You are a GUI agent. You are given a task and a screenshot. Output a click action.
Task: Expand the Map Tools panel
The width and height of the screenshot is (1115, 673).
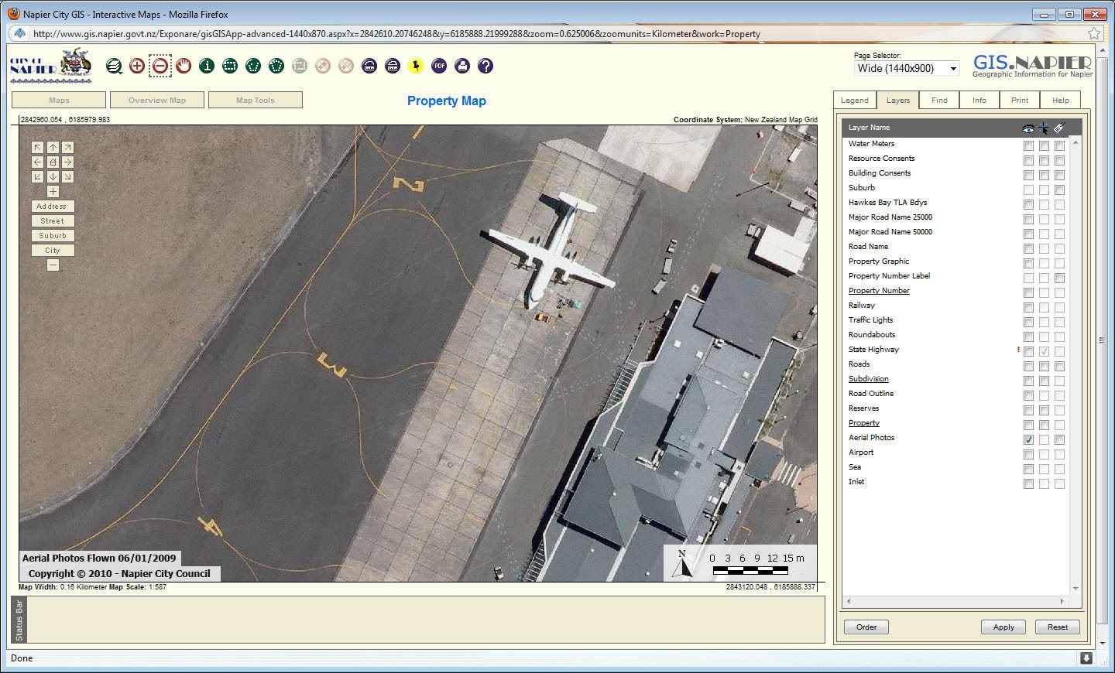point(256,101)
